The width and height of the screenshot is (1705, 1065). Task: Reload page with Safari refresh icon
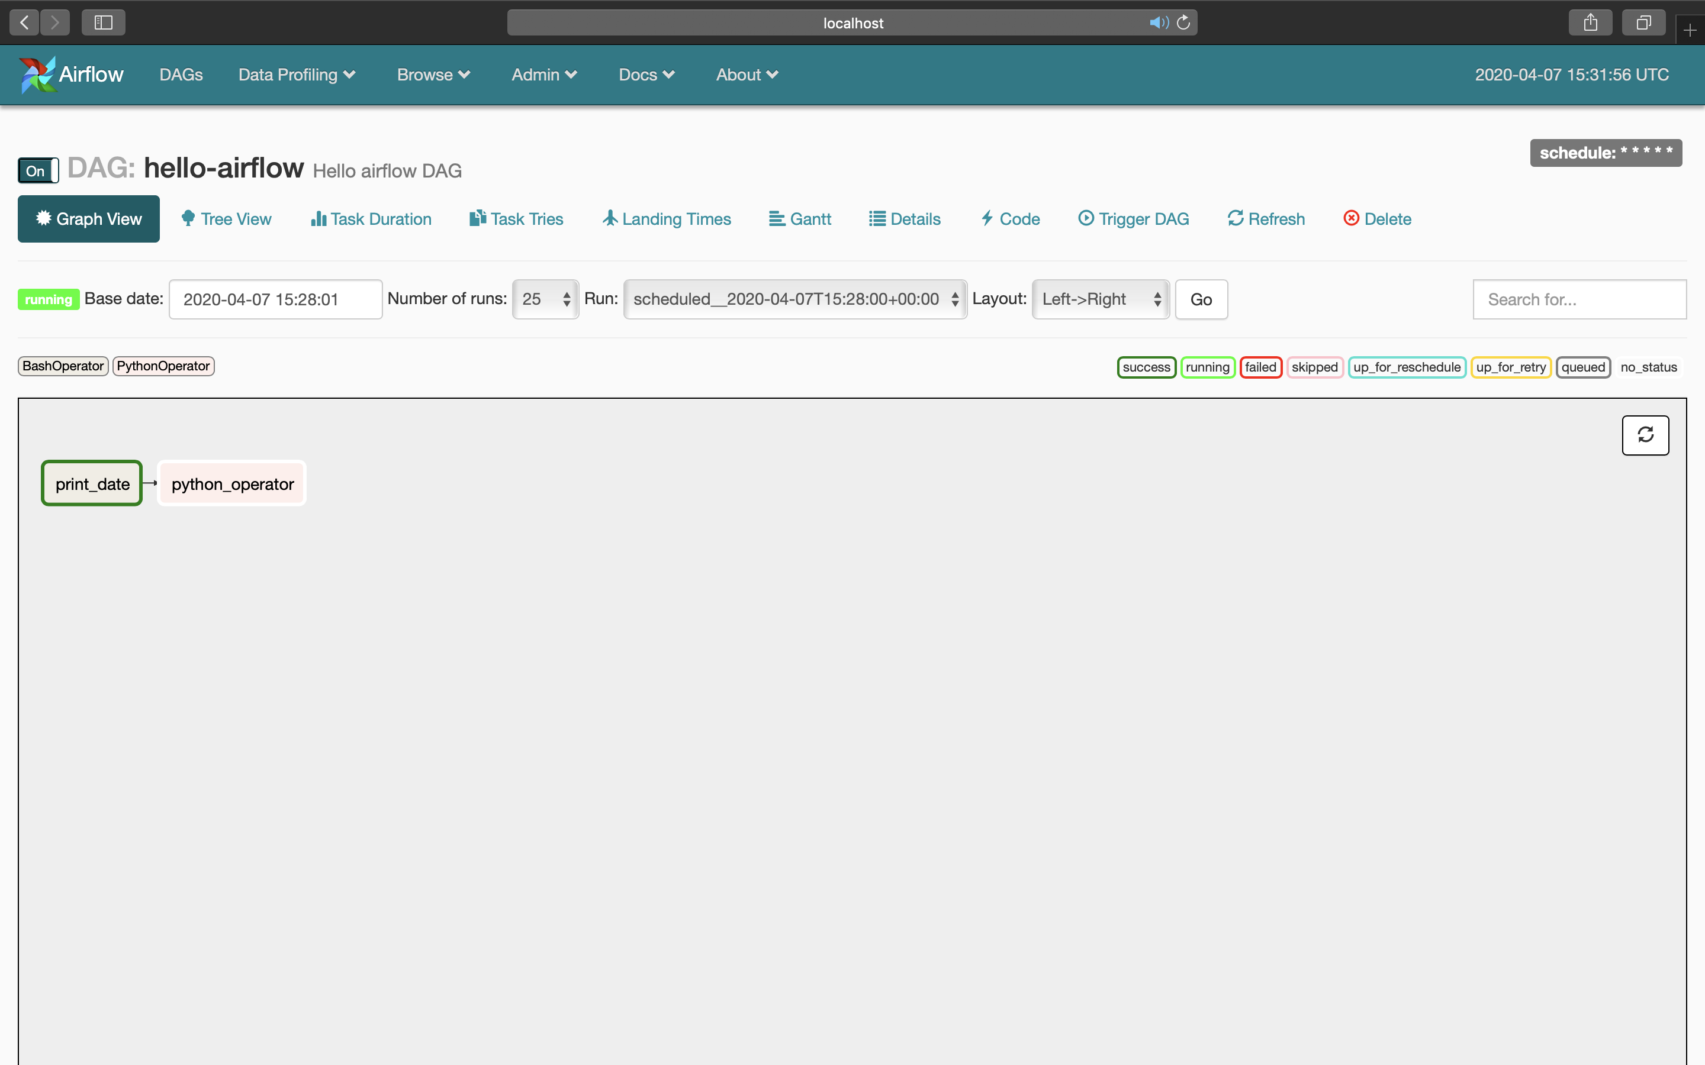coord(1183,22)
